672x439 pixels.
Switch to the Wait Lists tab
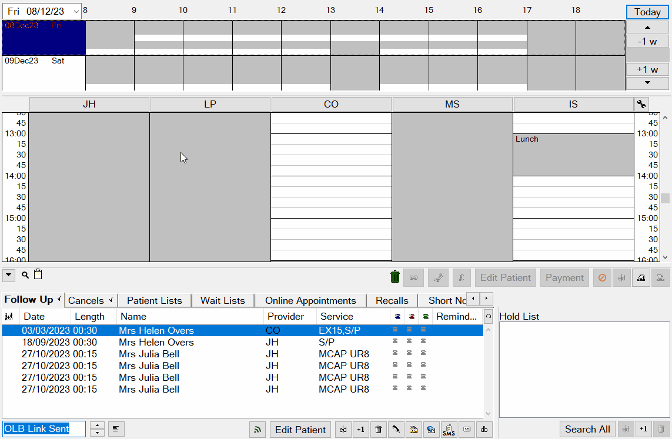point(223,300)
